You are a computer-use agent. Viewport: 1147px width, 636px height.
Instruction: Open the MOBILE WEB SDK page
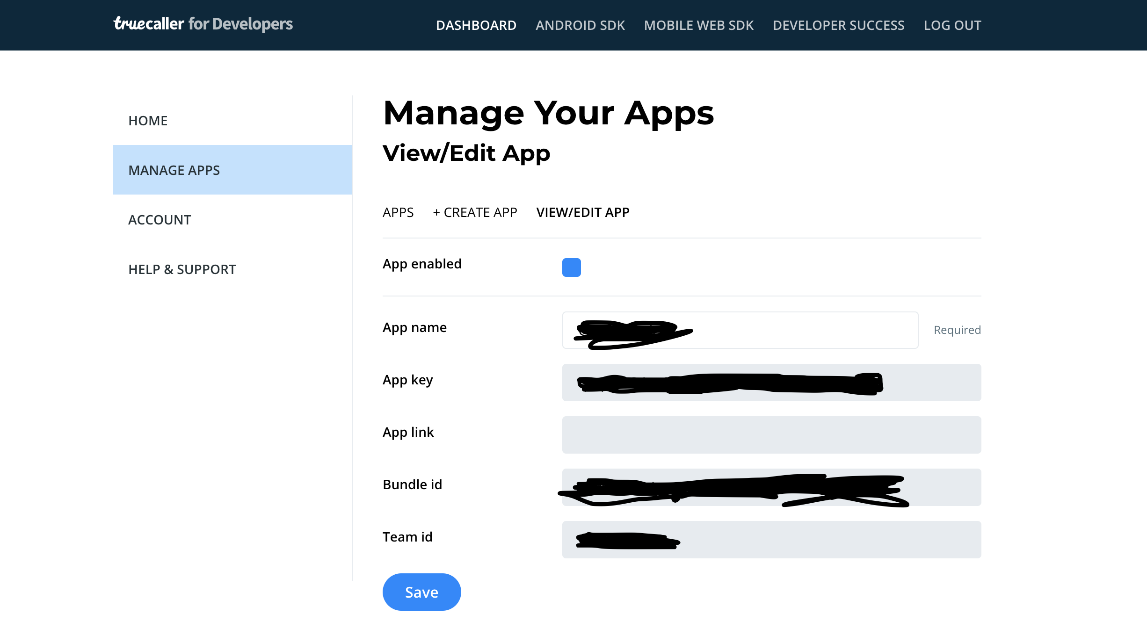coord(699,25)
